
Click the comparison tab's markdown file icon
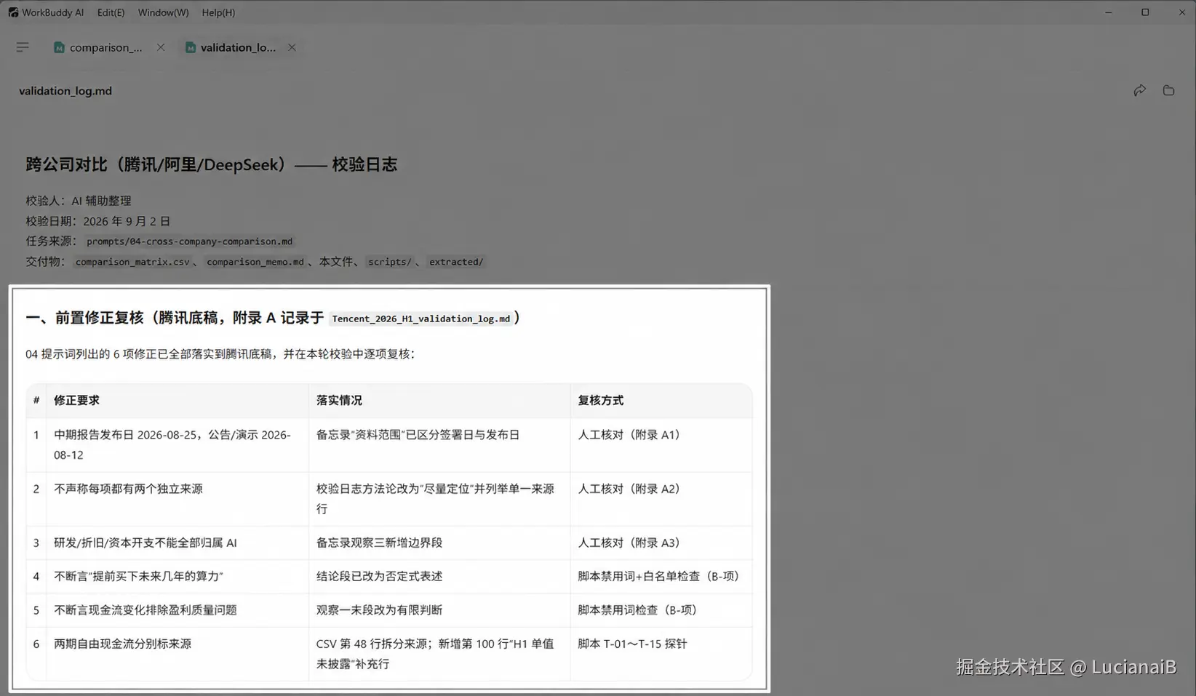59,47
